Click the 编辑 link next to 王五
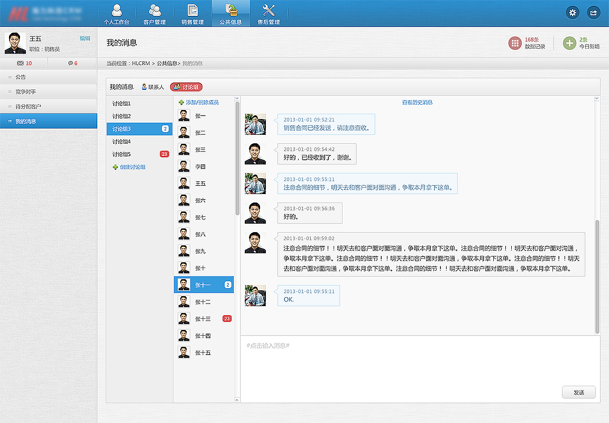This screenshot has height=423, width=609. pyautogui.click(x=85, y=38)
